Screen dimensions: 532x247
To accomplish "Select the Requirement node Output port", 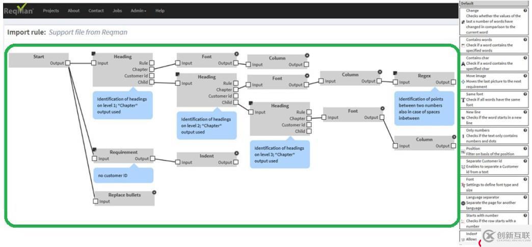I will 152,158.
